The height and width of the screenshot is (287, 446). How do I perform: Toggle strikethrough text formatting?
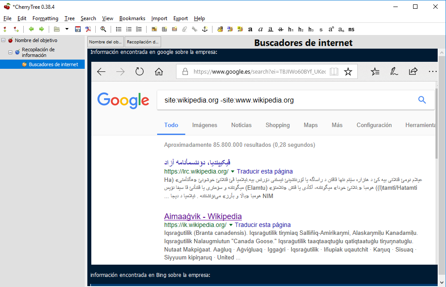(x=281, y=29)
